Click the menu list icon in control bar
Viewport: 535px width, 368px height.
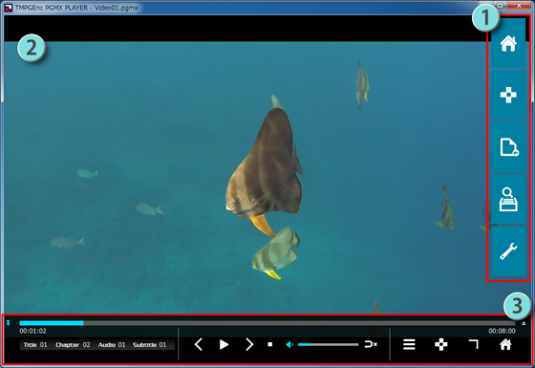click(x=409, y=344)
